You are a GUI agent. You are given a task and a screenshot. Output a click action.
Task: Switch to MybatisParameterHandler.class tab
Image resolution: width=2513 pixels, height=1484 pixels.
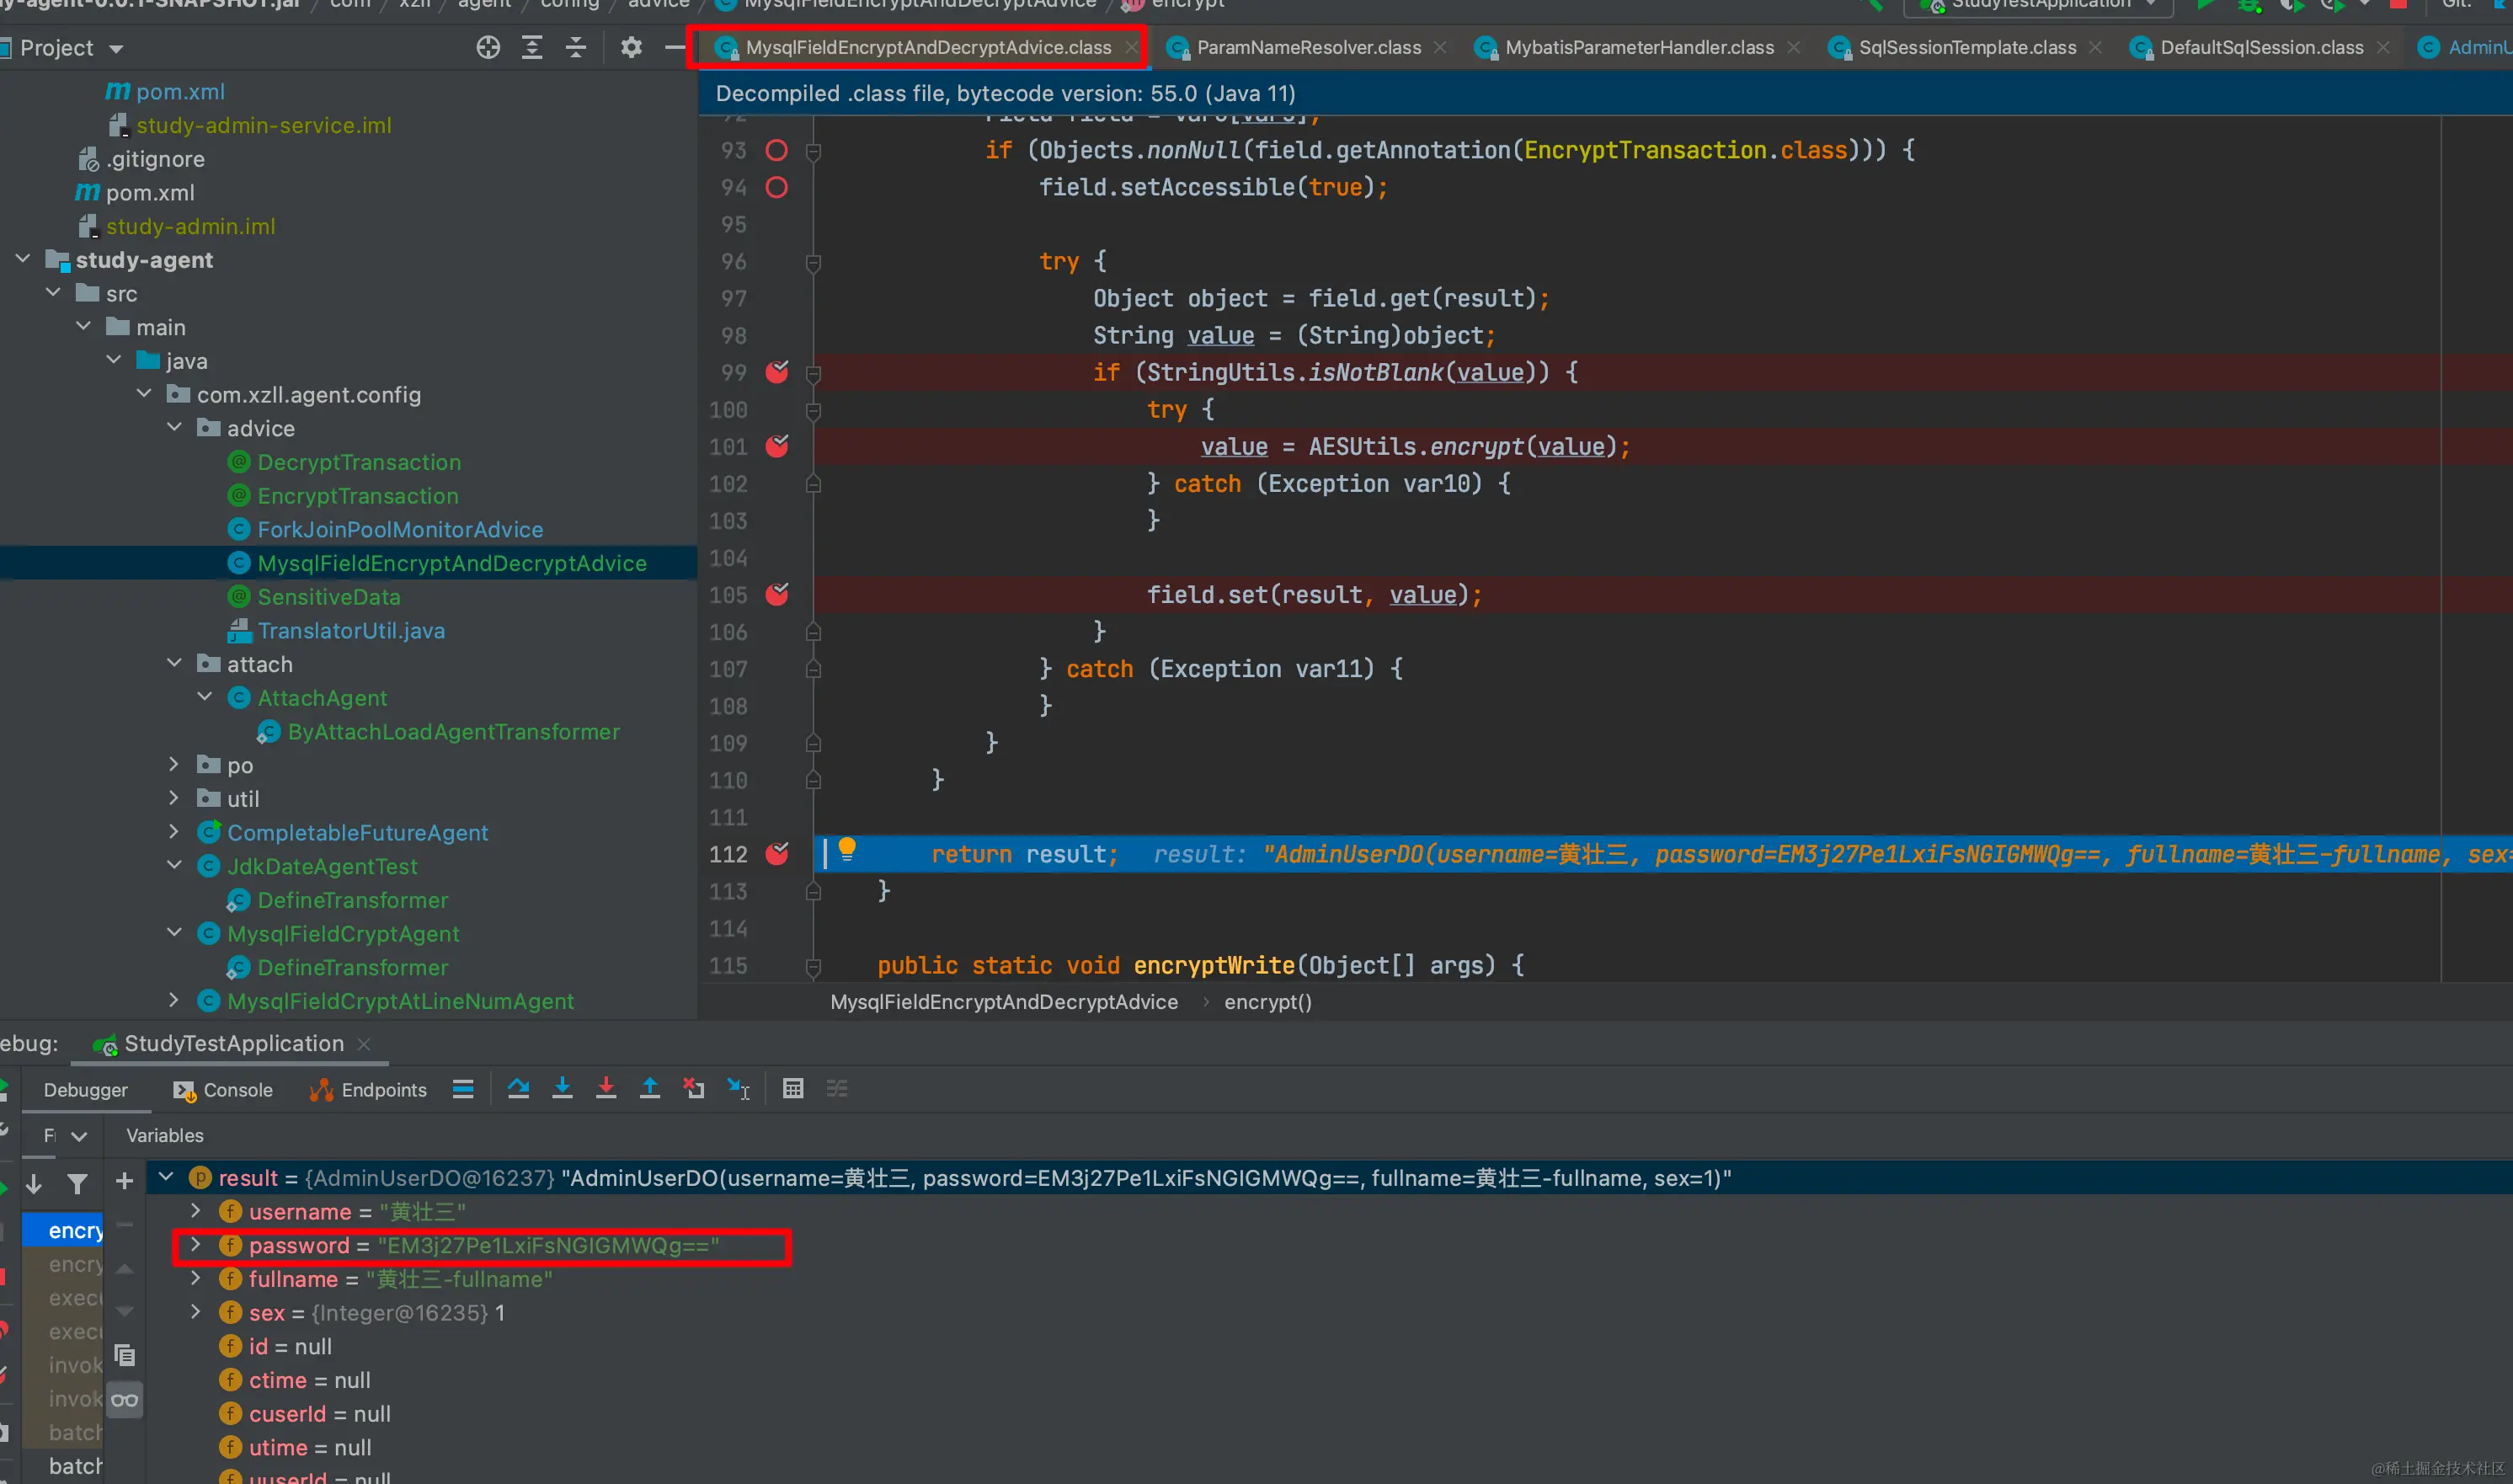pyautogui.click(x=1638, y=47)
